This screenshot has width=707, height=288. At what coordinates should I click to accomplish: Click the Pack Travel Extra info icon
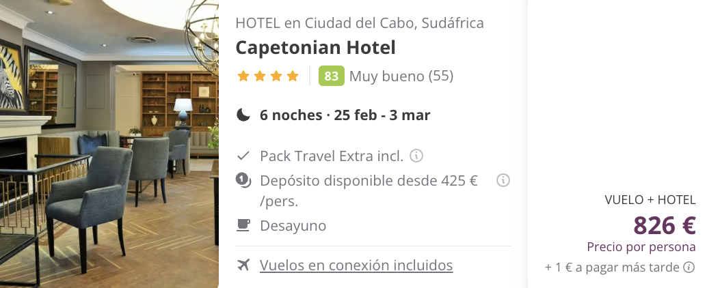tap(416, 156)
